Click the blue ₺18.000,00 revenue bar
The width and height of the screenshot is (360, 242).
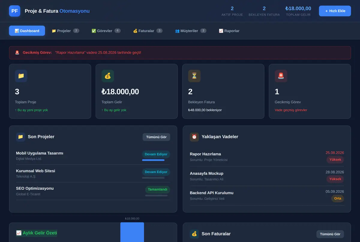132,232
